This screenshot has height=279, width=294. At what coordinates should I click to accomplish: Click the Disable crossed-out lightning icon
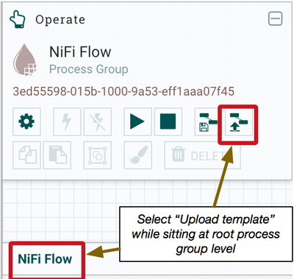point(98,121)
